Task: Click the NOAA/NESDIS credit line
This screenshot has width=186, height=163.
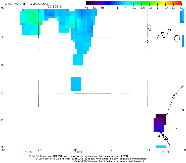Action: click(x=109, y=161)
